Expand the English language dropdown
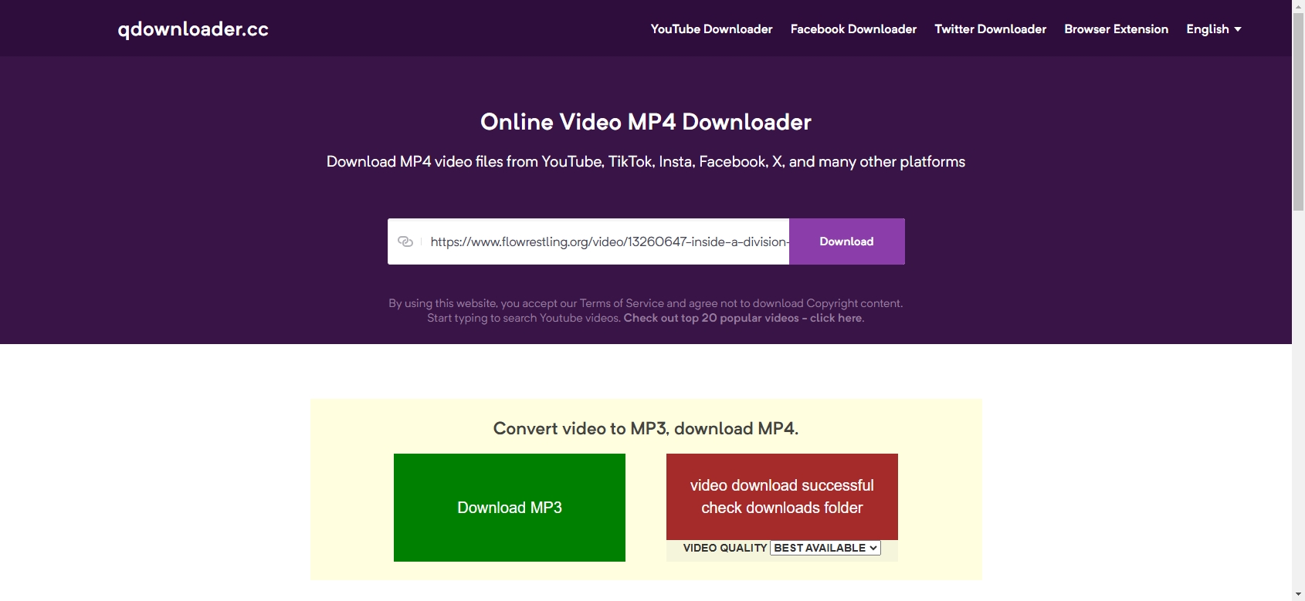The image size is (1305, 601). pos(1213,29)
